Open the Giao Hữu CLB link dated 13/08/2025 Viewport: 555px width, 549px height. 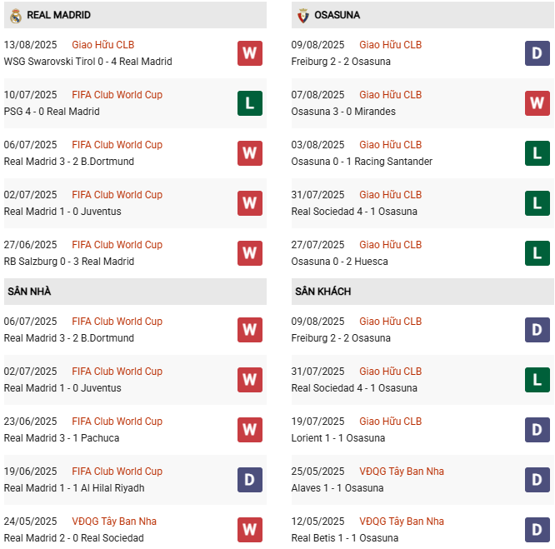pos(102,45)
